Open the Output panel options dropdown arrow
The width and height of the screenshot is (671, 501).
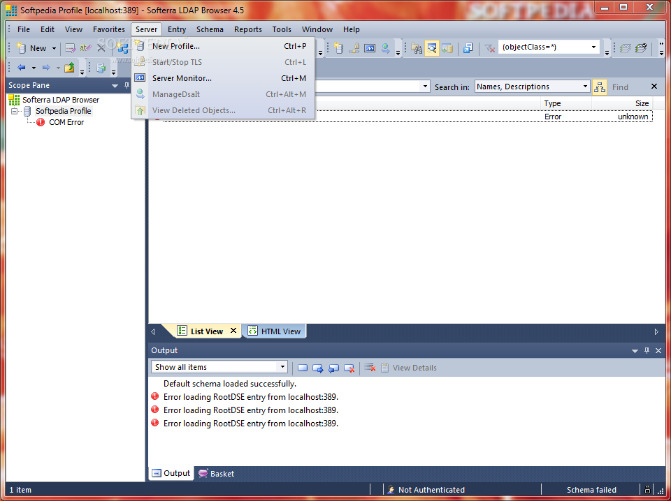(x=635, y=351)
